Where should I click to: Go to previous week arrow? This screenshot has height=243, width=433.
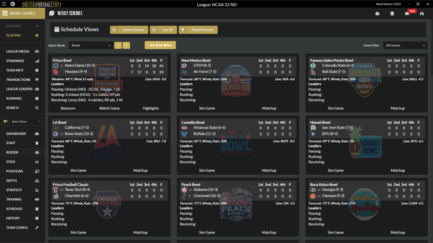pos(118,45)
